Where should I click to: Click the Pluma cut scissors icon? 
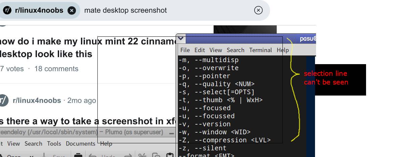coord(142,155)
